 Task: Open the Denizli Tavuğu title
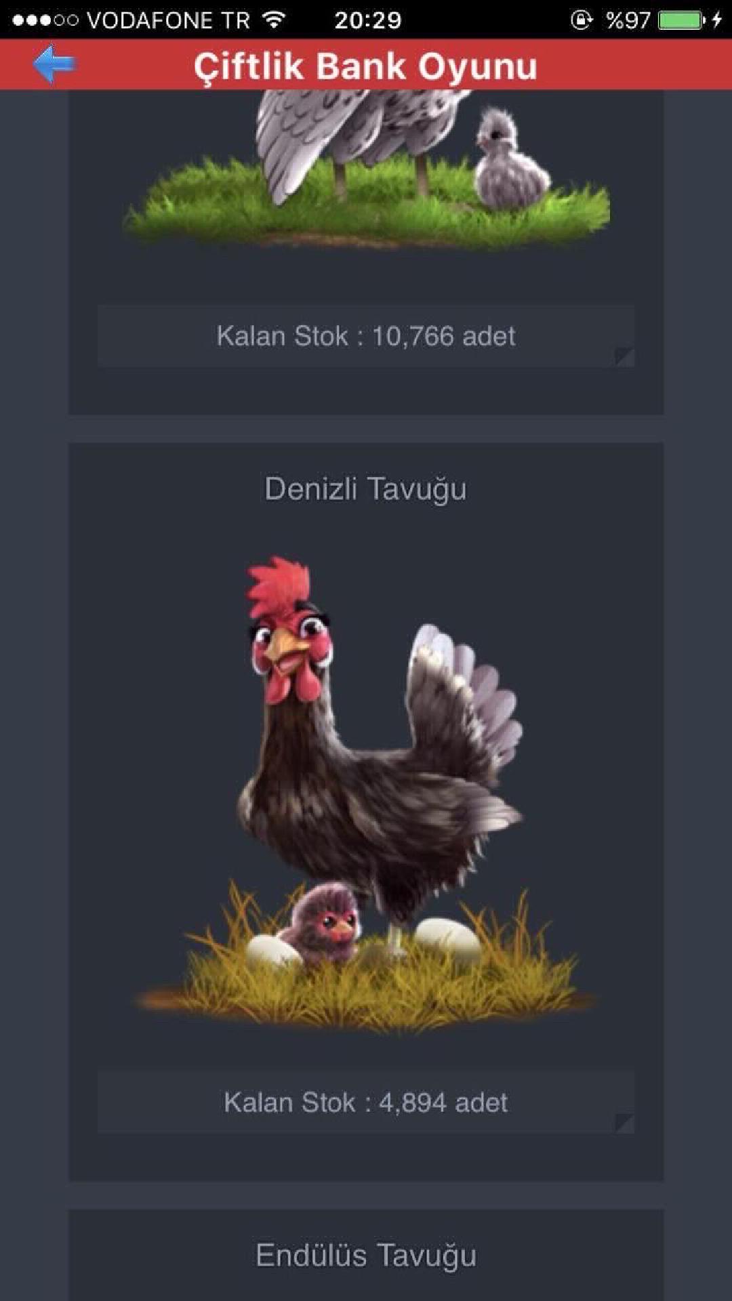pyautogui.click(x=365, y=489)
